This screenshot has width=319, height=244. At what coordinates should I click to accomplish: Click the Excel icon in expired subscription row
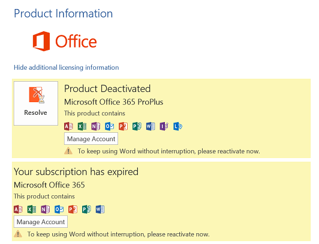pyautogui.click(x=32, y=209)
